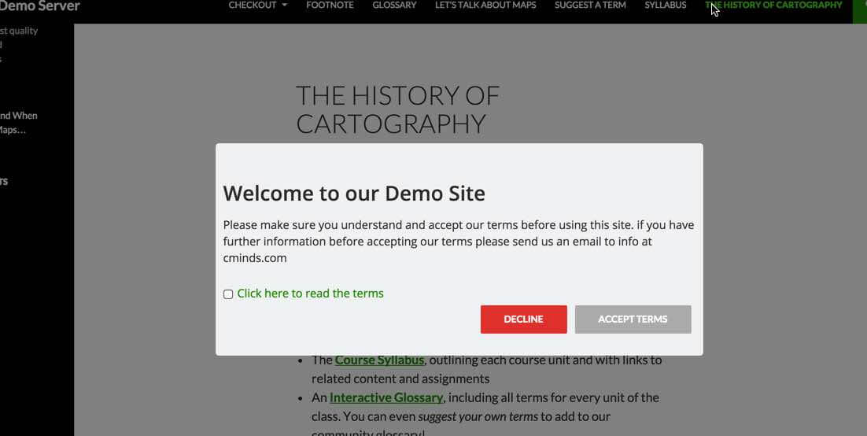Click the ACCEPT TERMS button

633,320
